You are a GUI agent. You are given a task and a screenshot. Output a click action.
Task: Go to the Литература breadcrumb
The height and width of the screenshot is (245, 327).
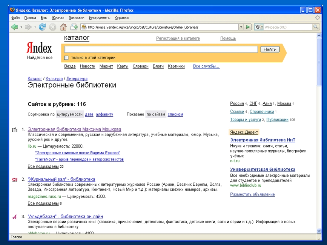pyautogui.click(x=77, y=79)
